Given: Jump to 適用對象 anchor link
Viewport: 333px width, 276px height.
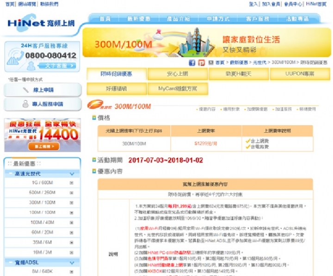Looking at the screenshot, I should (x=231, y=109).
